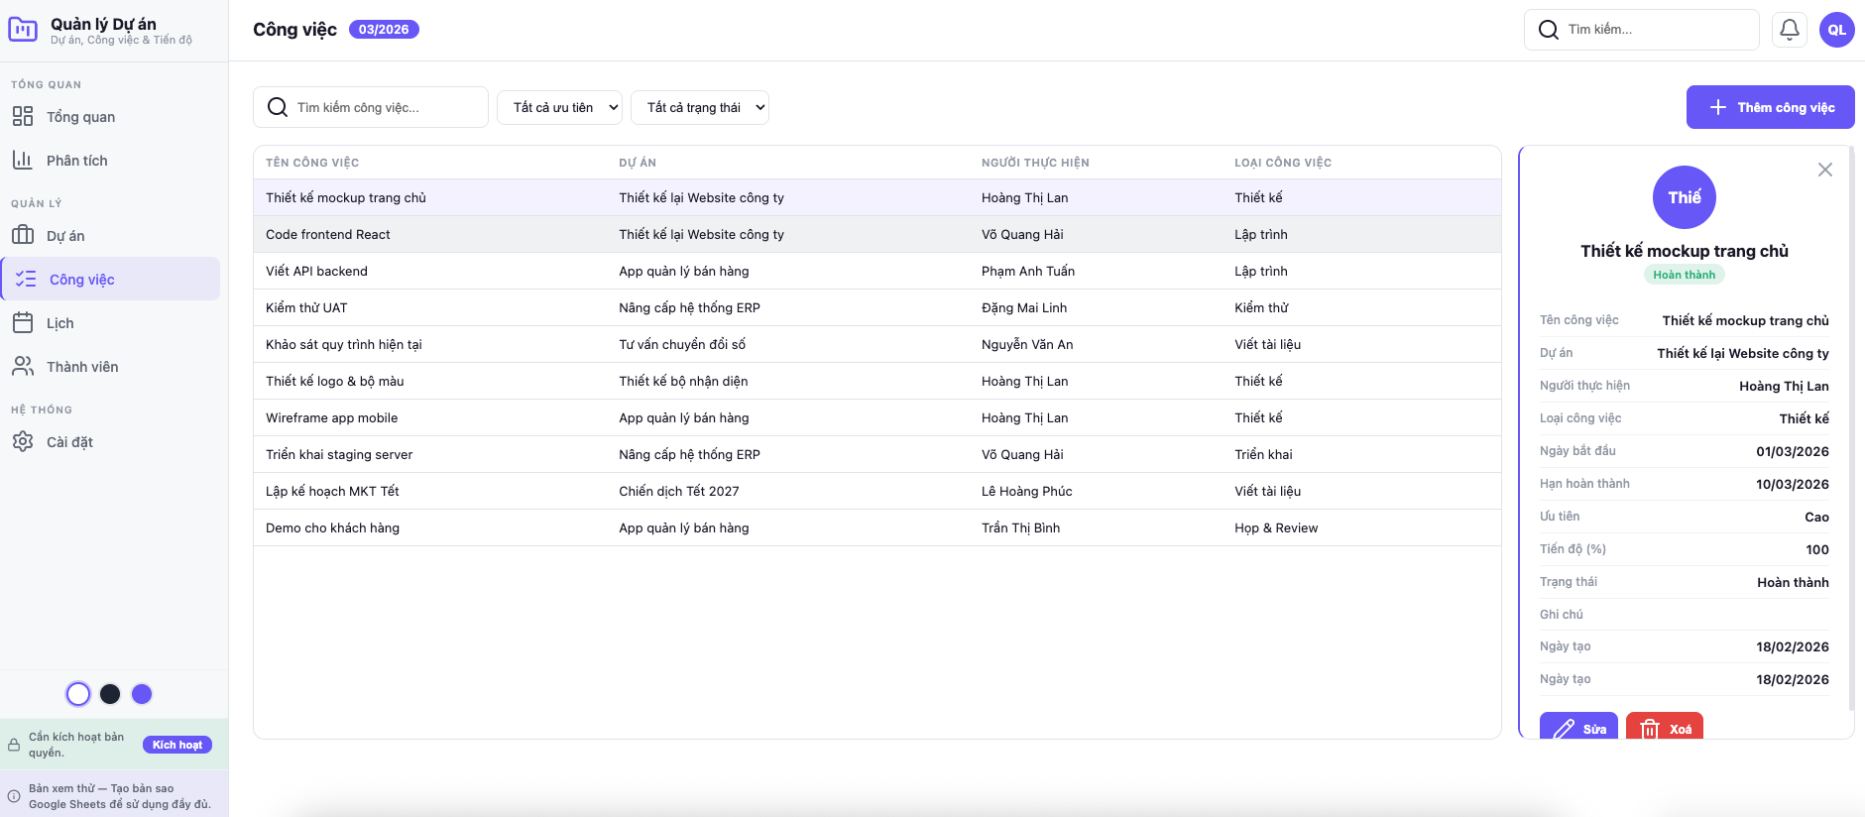
Task: Click the notification bell icon
Action: [x=1789, y=30]
